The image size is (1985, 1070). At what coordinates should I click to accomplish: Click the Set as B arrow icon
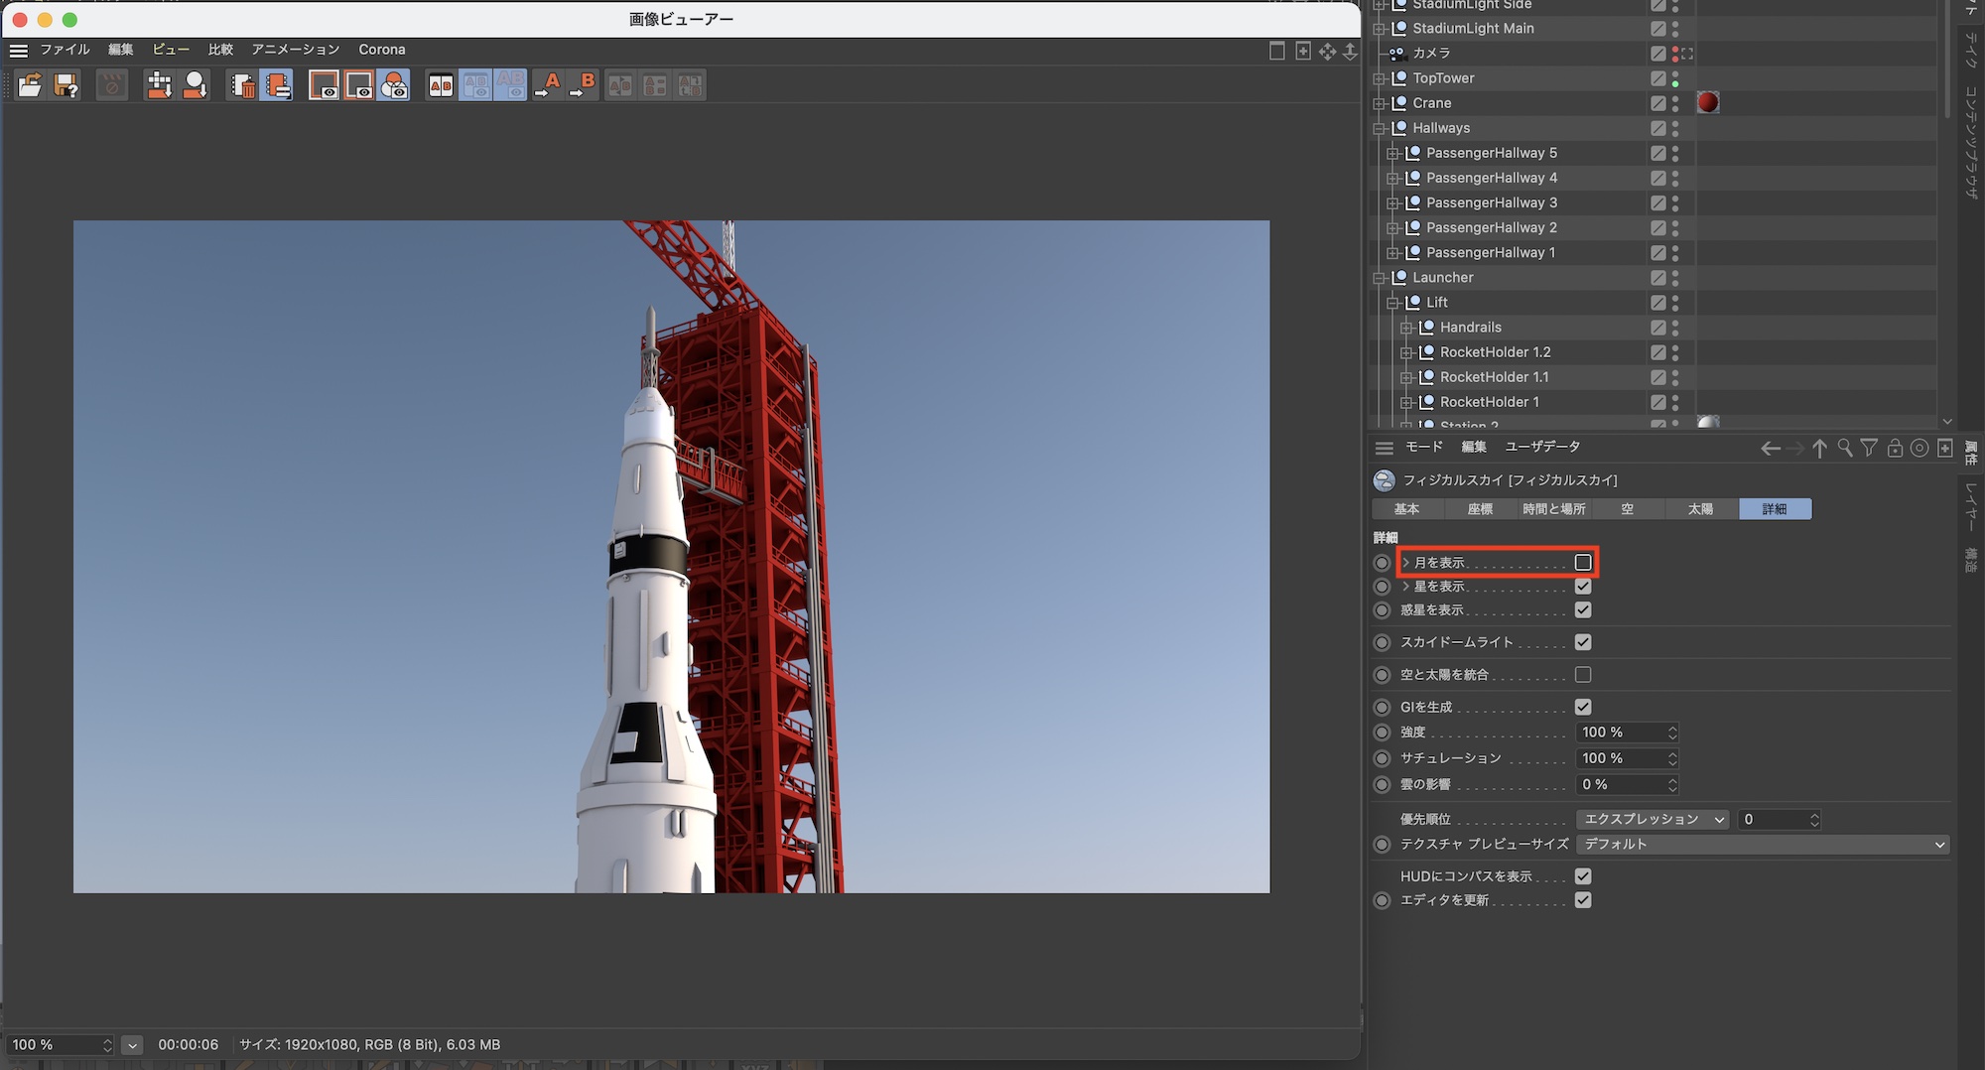pos(584,86)
